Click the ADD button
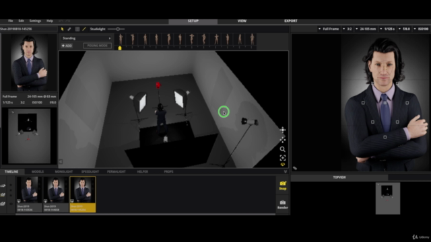This screenshot has height=242, width=431. click(x=67, y=46)
